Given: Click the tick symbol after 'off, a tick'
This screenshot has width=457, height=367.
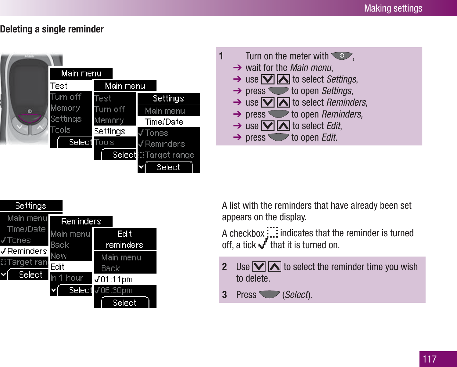Looking at the screenshot, I should [x=263, y=244].
